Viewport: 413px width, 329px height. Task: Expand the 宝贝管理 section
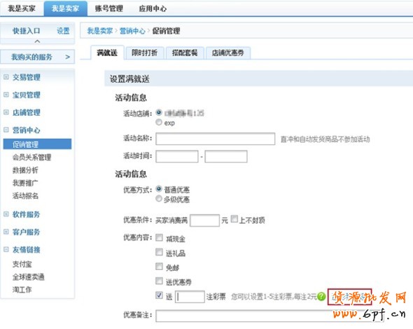click(6, 95)
